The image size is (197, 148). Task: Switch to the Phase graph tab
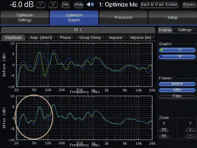pos(65,38)
